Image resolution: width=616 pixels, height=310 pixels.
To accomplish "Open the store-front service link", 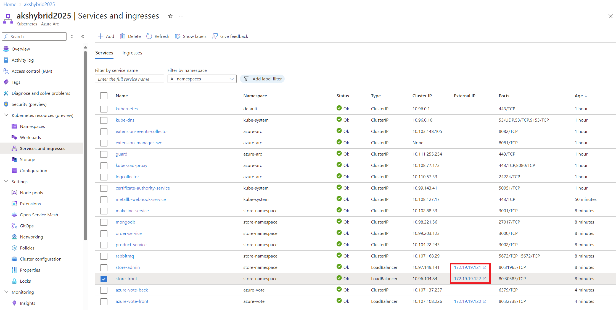I will pyautogui.click(x=126, y=279).
